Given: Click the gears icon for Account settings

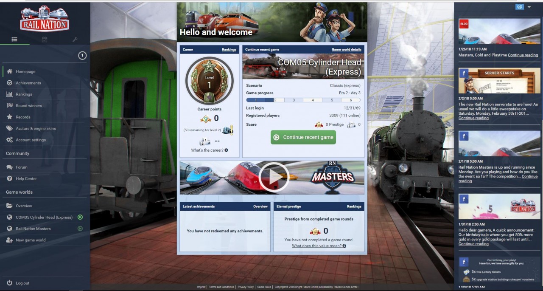Looking at the screenshot, I should tap(9, 140).
